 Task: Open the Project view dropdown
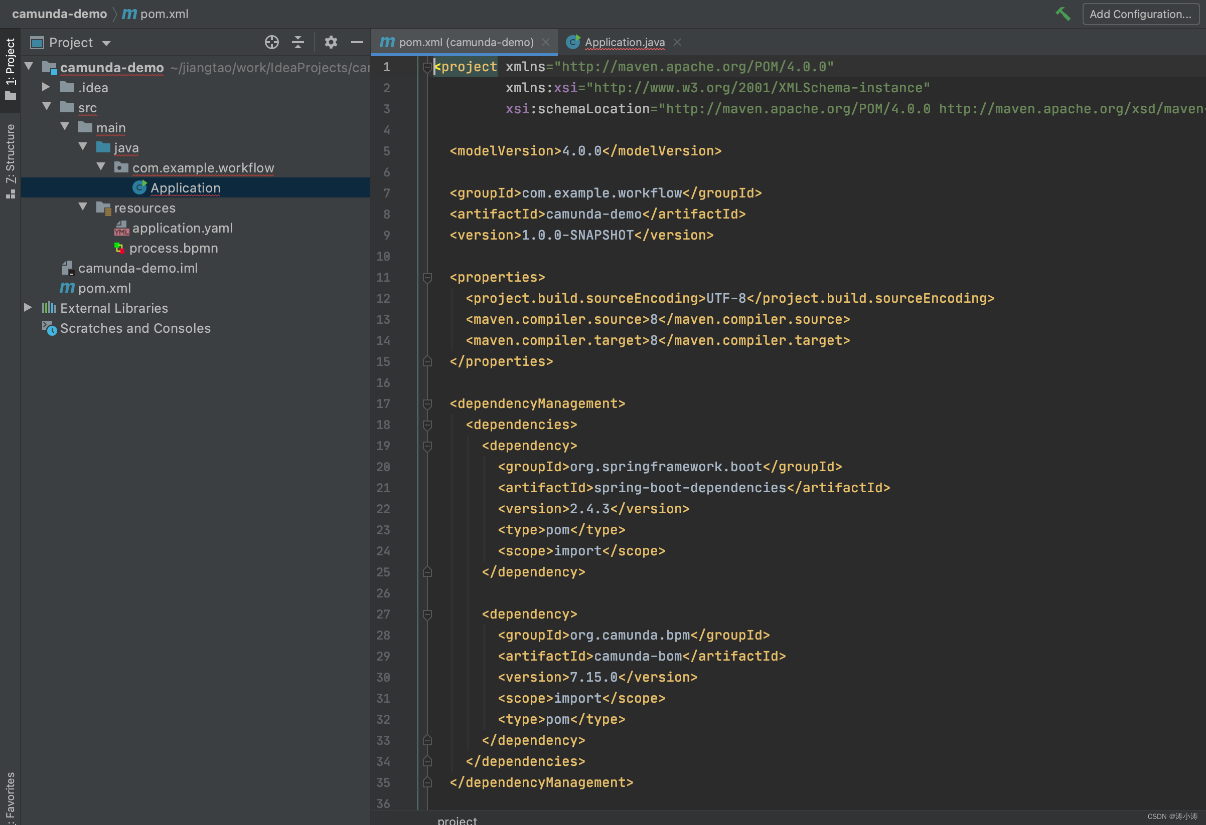point(106,43)
